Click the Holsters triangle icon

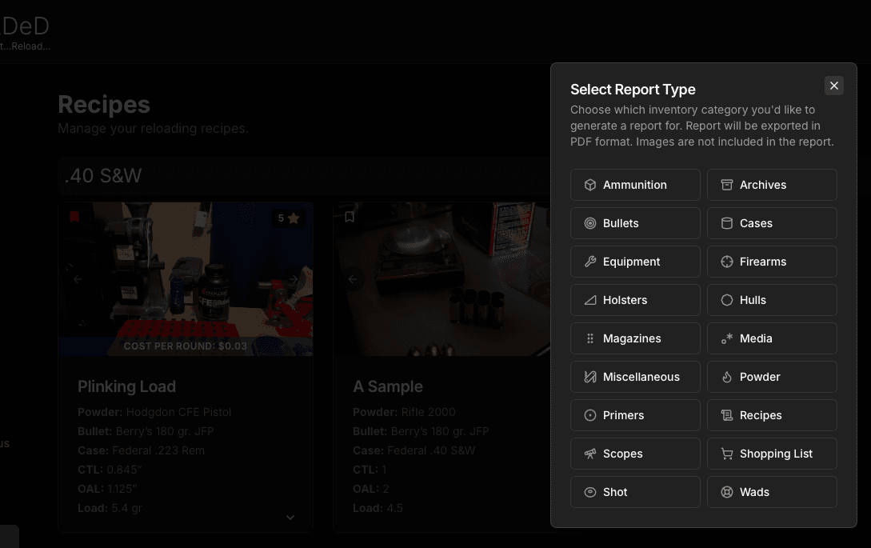[x=590, y=300]
